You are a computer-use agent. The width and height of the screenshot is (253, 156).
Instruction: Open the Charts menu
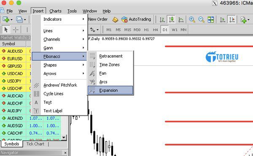55,11
